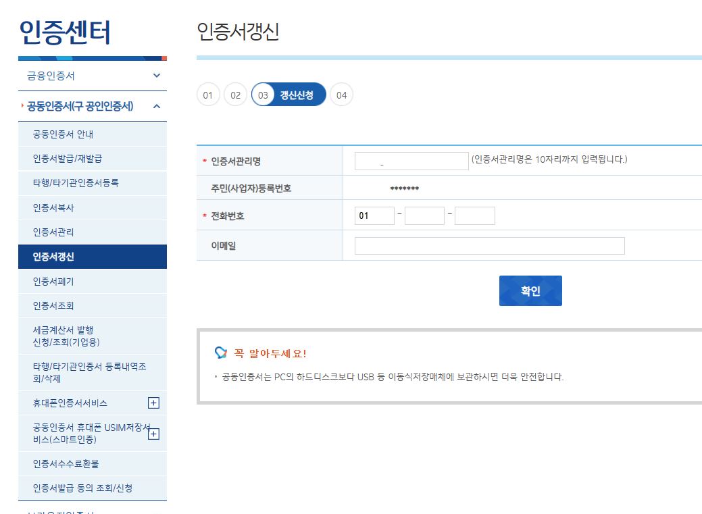Click the 인증서관리명 input field
The image size is (702, 514).
click(411, 161)
